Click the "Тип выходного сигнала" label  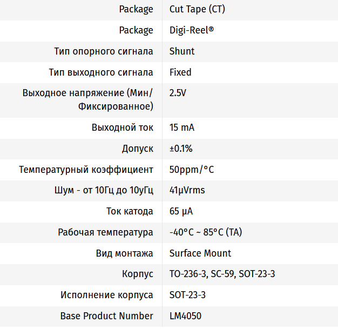[x=101, y=72]
